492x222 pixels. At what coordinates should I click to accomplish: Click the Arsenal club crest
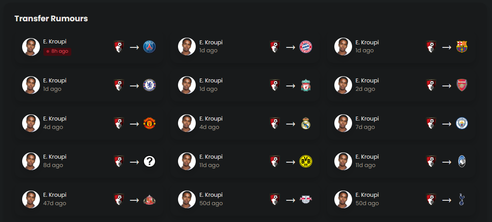coord(461,85)
